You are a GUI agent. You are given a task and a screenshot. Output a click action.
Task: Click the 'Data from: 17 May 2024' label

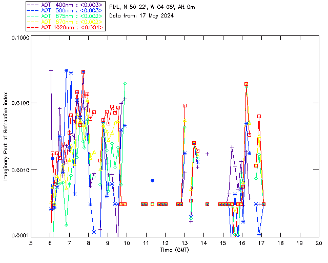point(141,16)
